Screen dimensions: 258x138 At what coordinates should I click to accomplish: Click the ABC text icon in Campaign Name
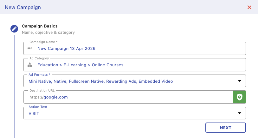click(30, 48)
